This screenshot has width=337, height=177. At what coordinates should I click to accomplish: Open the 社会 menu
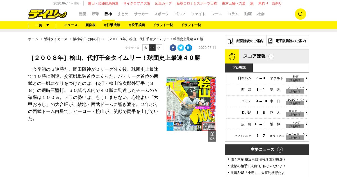coord(261,14)
